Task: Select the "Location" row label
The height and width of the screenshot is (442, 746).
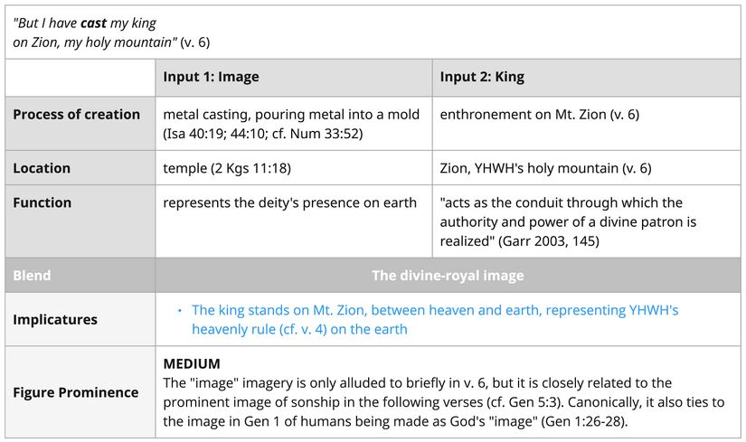Action: pos(42,168)
